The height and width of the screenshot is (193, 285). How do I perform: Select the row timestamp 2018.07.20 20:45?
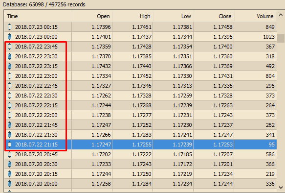click(36, 154)
